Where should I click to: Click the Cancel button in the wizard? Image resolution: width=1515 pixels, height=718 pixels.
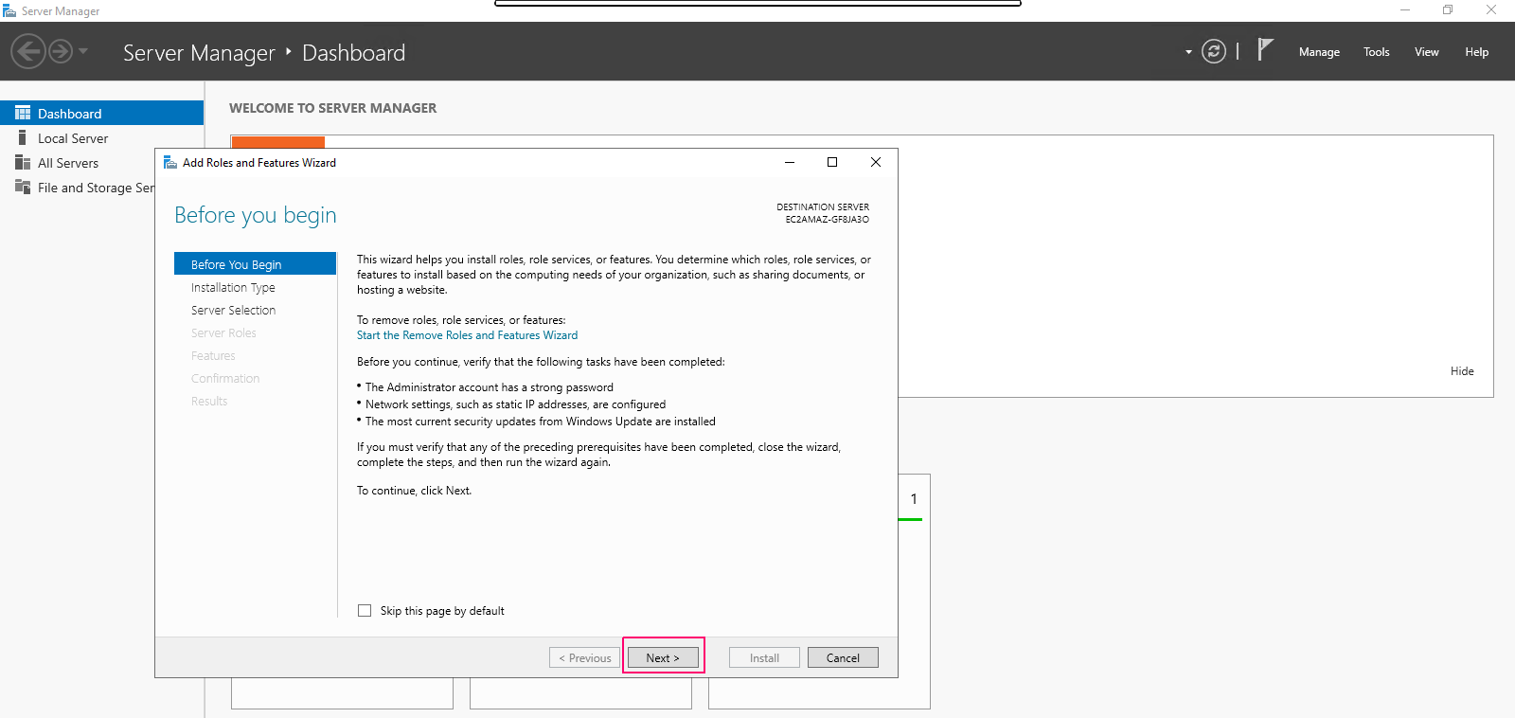click(x=843, y=657)
